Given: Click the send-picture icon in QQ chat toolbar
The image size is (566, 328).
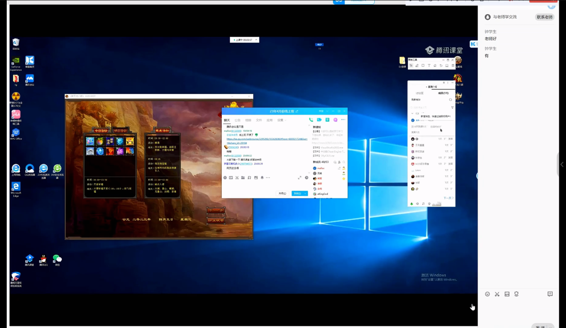Looking at the screenshot, I should click(256, 177).
